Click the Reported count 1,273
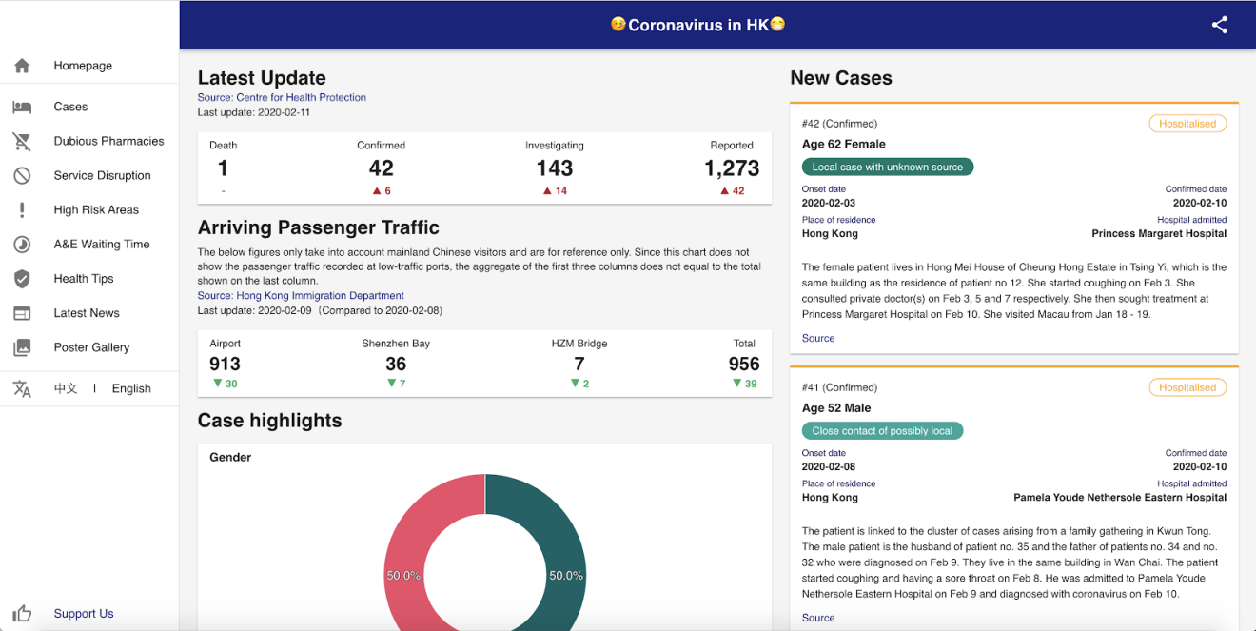Viewport: 1256px width, 631px height. pos(732,168)
